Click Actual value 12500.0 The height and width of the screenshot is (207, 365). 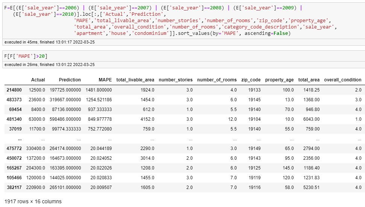pos(37,90)
